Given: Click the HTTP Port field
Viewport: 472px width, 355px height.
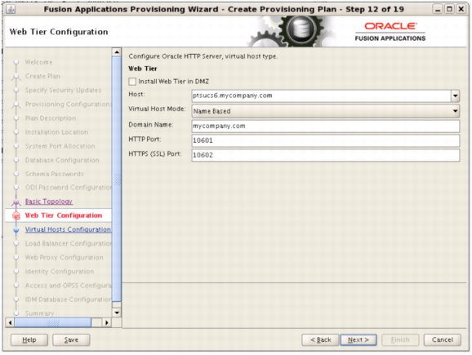Looking at the screenshot, I should tap(325, 140).
